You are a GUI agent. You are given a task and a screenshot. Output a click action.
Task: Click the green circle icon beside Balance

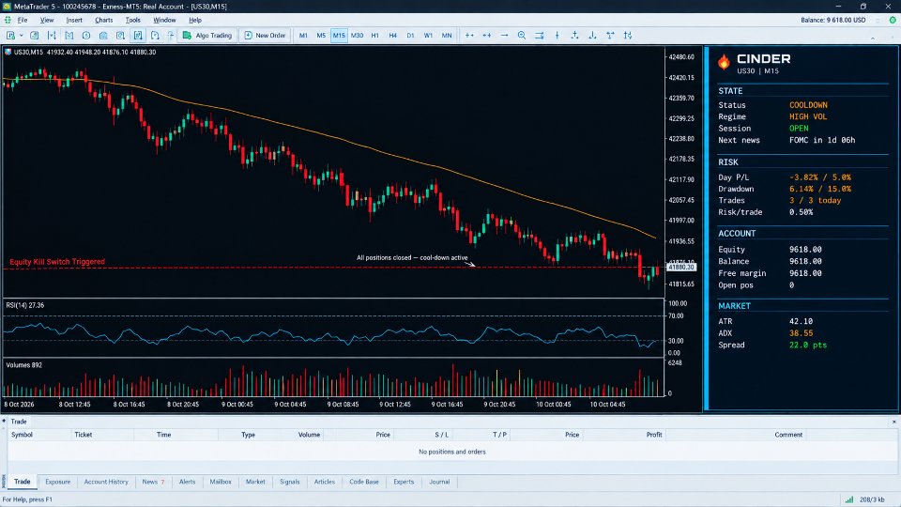pyautogui.click(x=893, y=20)
